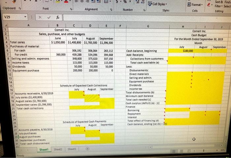Select column G header
231x158 pixels.
(148, 26)
